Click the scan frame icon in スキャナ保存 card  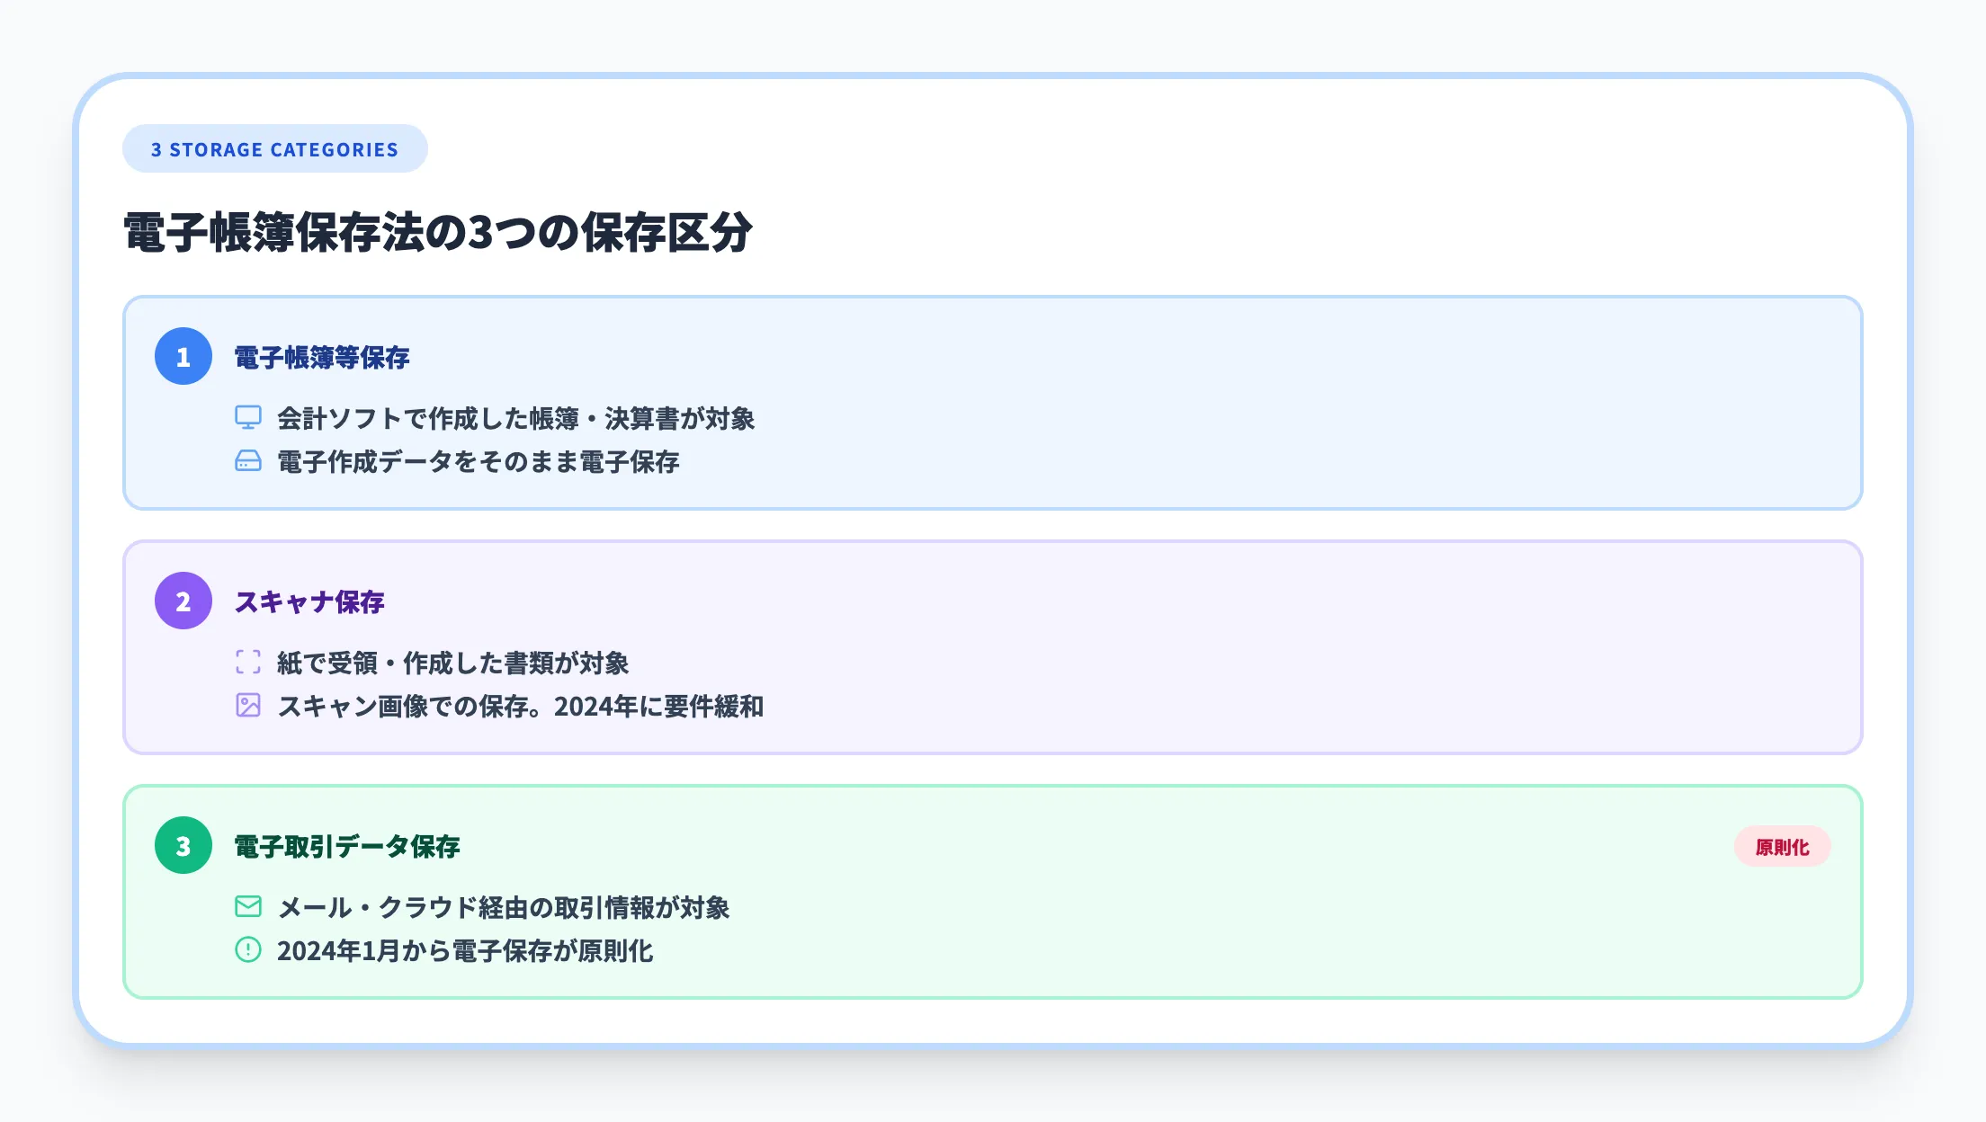click(246, 663)
